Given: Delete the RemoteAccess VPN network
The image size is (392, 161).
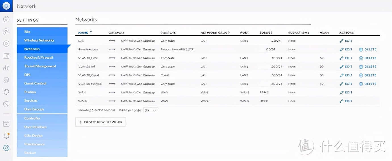Looking at the screenshot, I should tap(368, 49).
